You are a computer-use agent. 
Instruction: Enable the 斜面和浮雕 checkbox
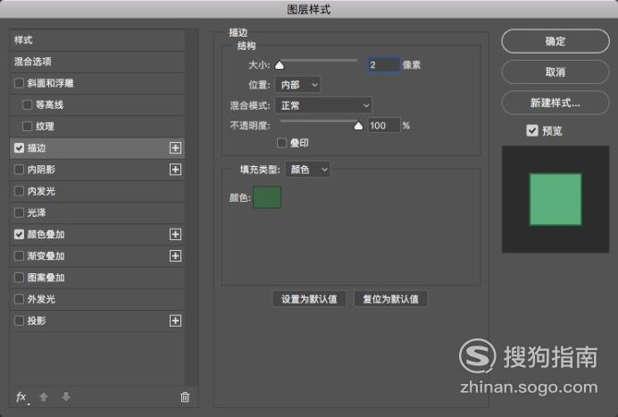(19, 83)
